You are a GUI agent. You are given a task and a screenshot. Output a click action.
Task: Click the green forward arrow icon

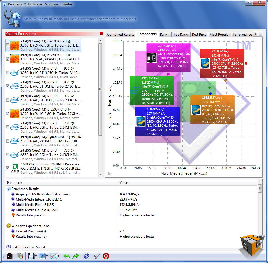click(x=76, y=256)
